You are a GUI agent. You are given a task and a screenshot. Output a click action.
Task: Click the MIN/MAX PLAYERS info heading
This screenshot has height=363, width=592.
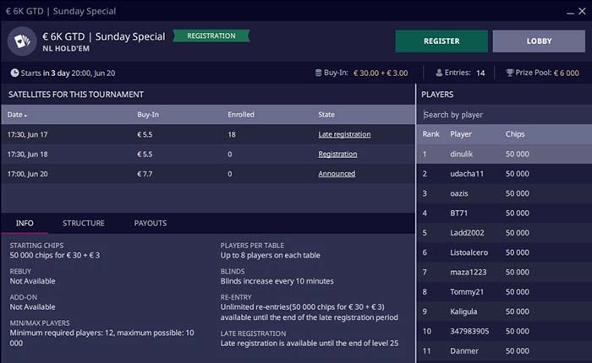(40, 323)
